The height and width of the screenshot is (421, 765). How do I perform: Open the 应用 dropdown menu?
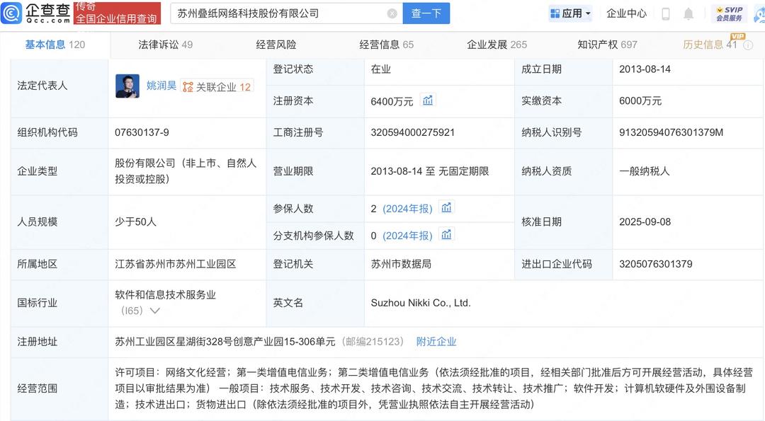click(x=570, y=13)
